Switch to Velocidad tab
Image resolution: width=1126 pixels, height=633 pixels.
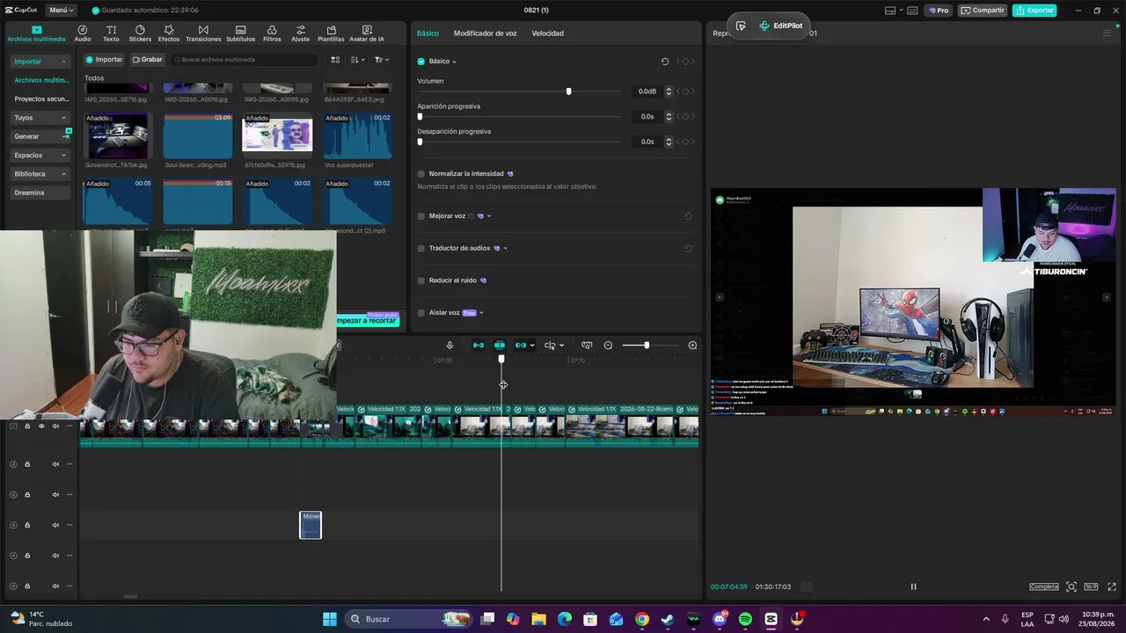(x=547, y=33)
